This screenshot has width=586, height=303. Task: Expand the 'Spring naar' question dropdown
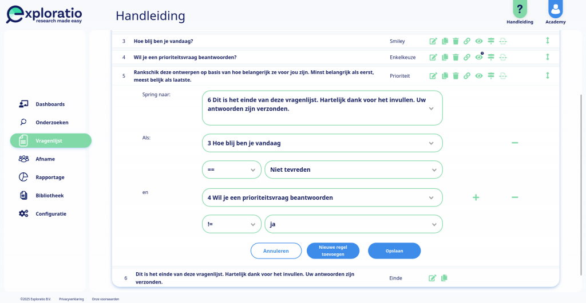point(322,108)
